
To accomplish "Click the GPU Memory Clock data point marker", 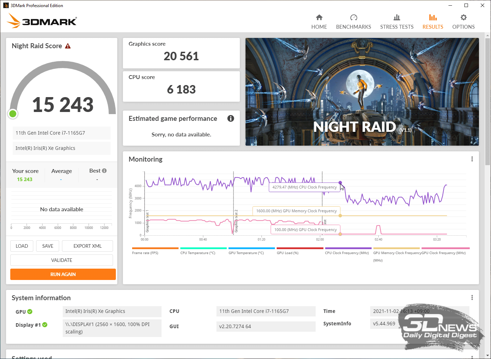I will (x=340, y=215).
